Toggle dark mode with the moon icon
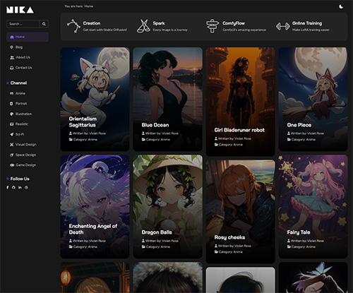 click(341, 6)
